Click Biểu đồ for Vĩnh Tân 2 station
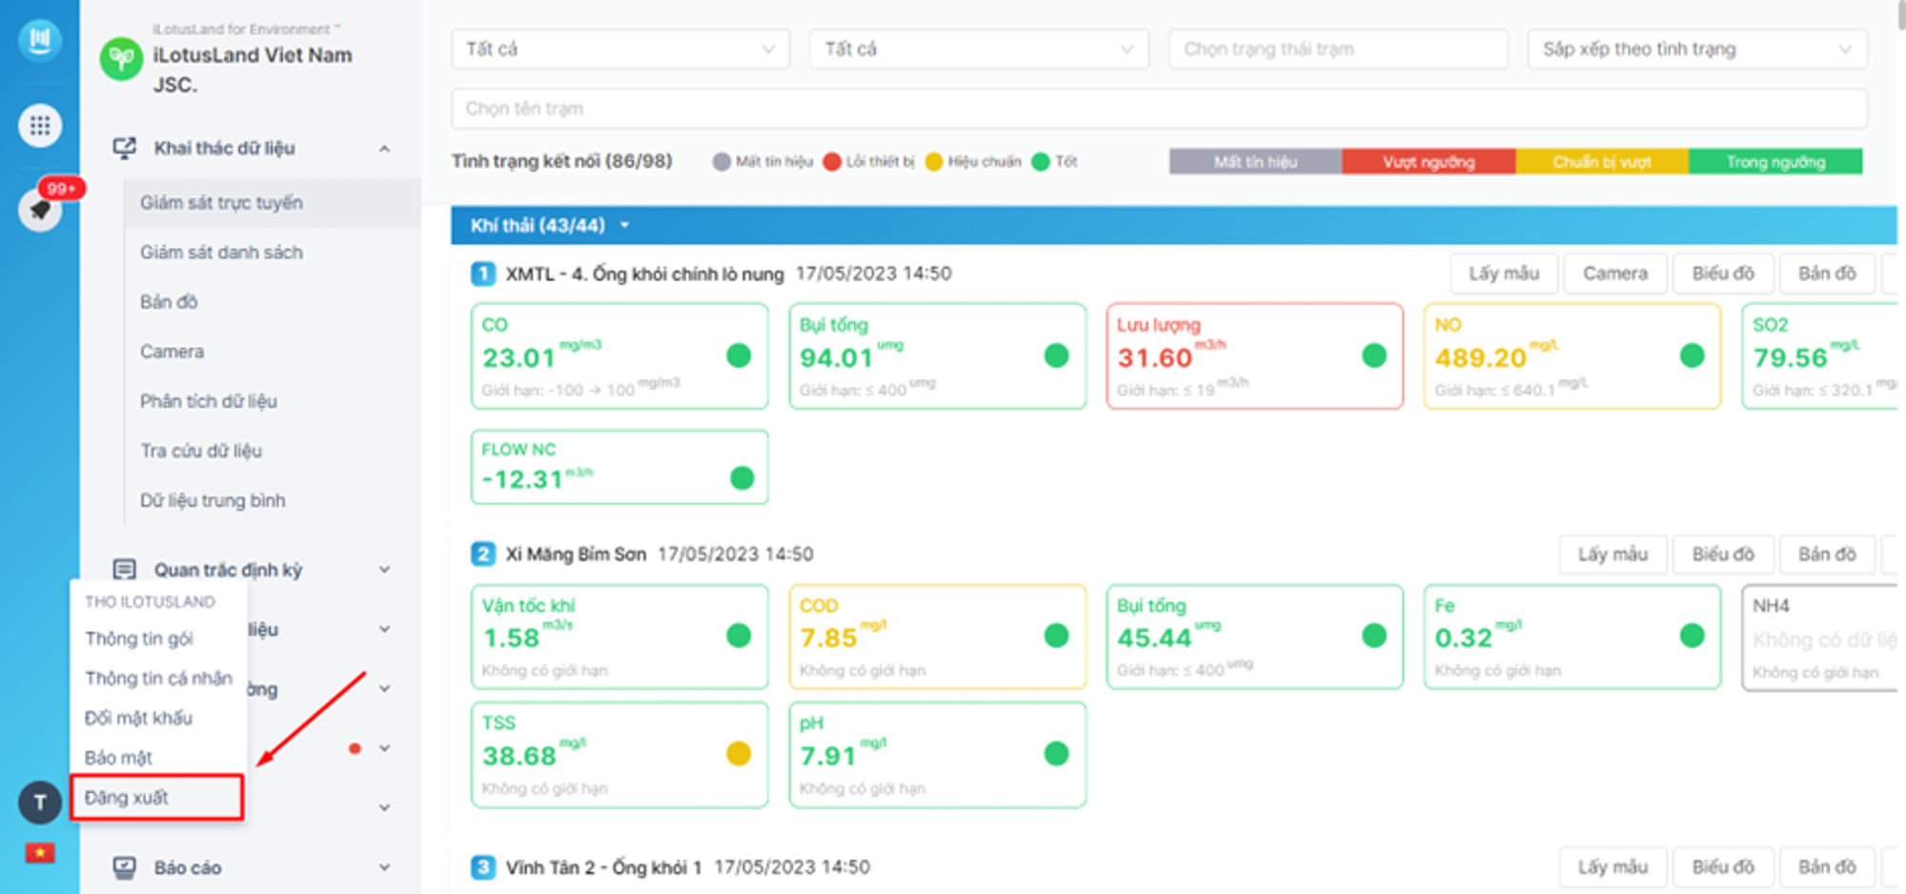Image resolution: width=1906 pixels, height=894 pixels. (x=1723, y=867)
